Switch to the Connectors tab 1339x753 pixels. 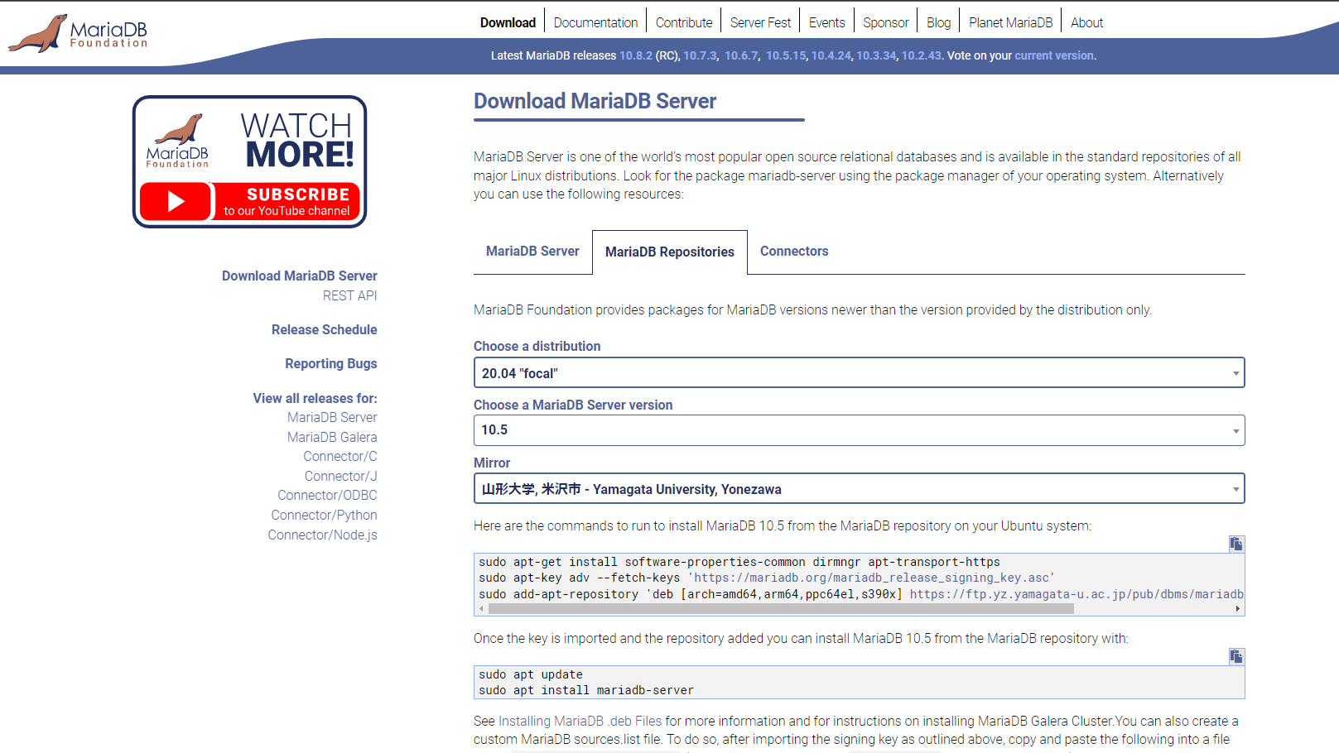pyautogui.click(x=793, y=252)
